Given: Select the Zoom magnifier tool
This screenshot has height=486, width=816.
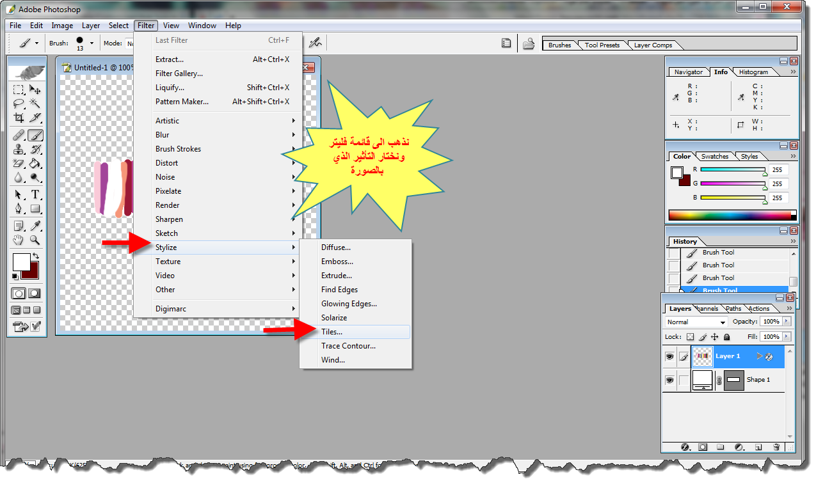Looking at the screenshot, I should tap(35, 240).
